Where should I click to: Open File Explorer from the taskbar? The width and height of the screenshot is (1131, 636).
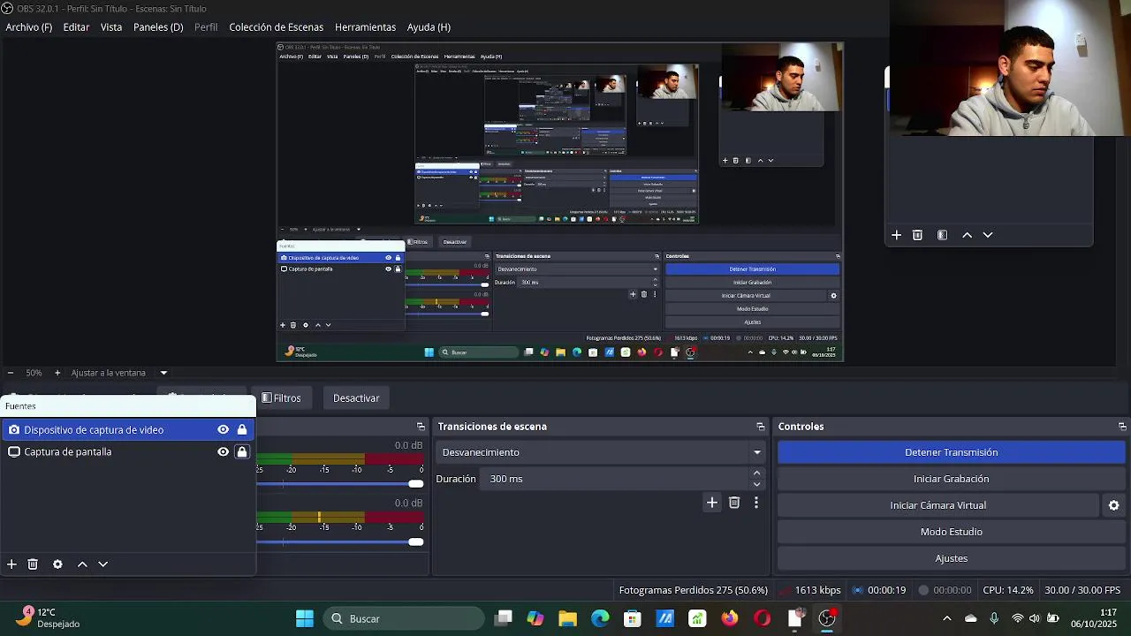pyautogui.click(x=567, y=618)
